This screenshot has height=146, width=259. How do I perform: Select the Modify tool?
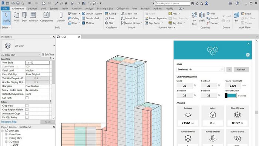(x=6, y=18)
